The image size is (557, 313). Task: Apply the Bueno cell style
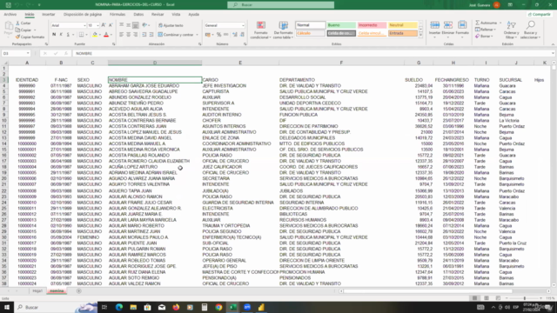pyautogui.click(x=341, y=25)
